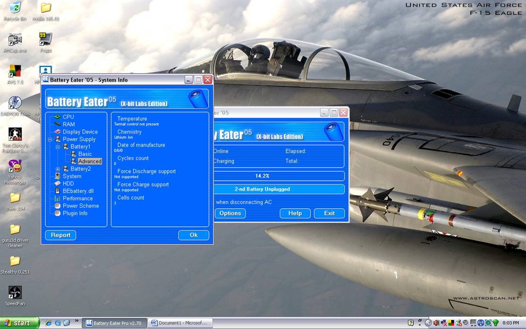Expand the Battery2 tree node

[x=58, y=169]
